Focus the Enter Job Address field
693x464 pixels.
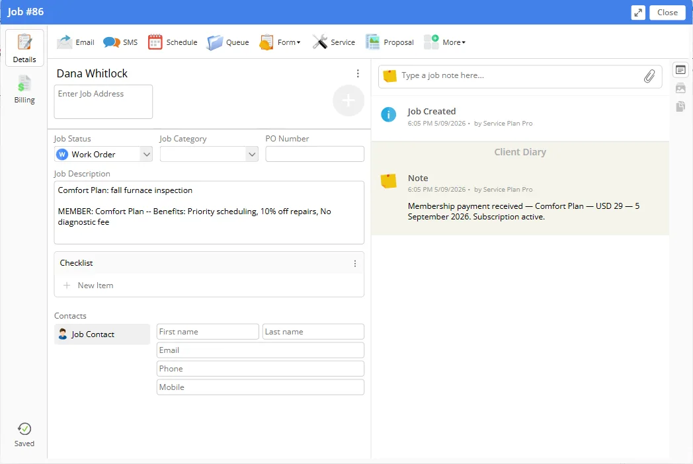coord(103,102)
